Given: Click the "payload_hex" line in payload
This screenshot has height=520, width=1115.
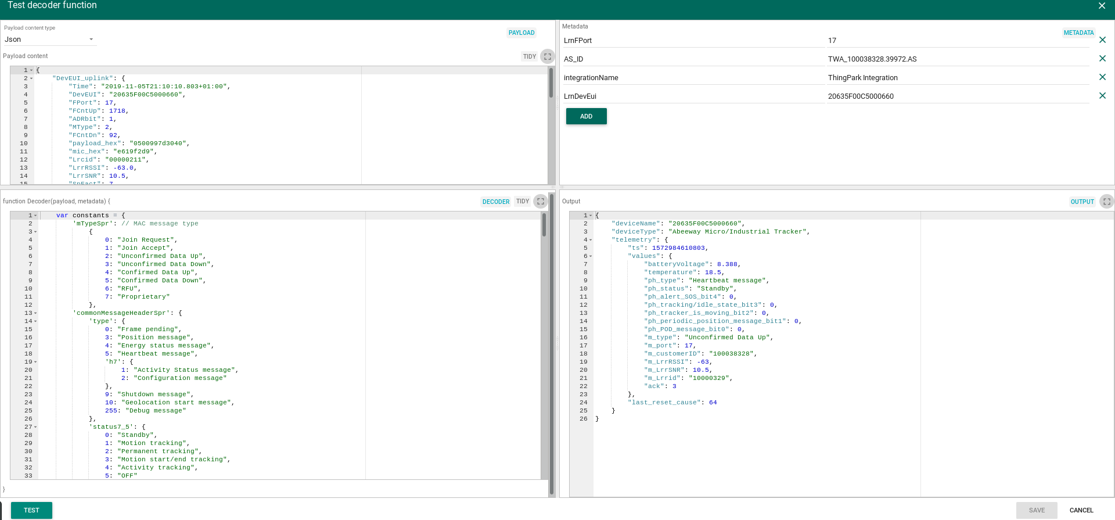Looking at the screenshot, I should coord(129,144).
